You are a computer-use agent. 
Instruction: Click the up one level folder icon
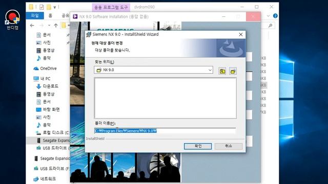222,71
